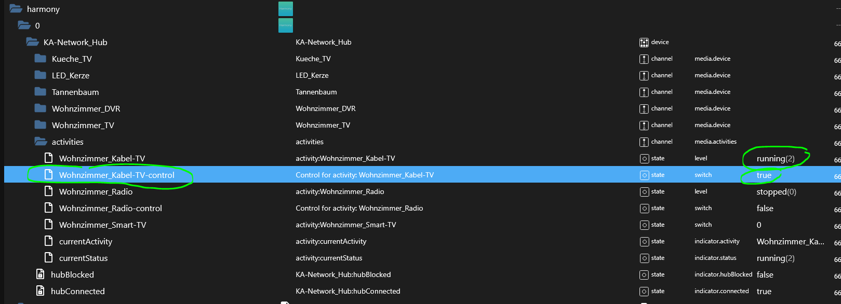Click the binary-state icon beside hubBlocked

click(x=40, y=274)
